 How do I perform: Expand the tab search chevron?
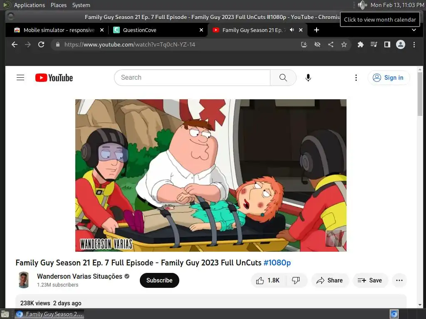[414, 30]
